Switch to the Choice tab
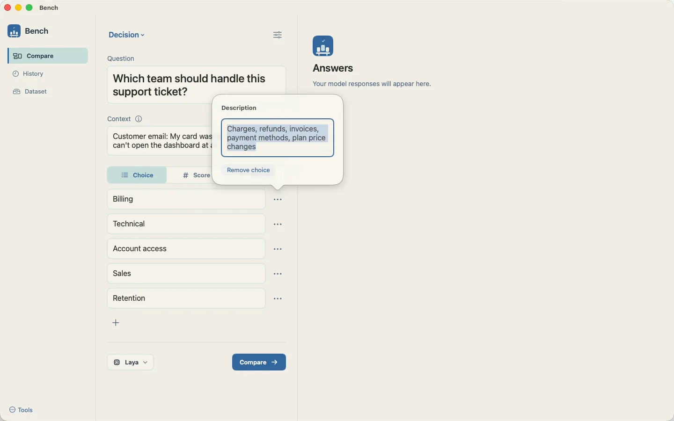The height and width of the screenshot is (421, 674). [x=137, y=175]
